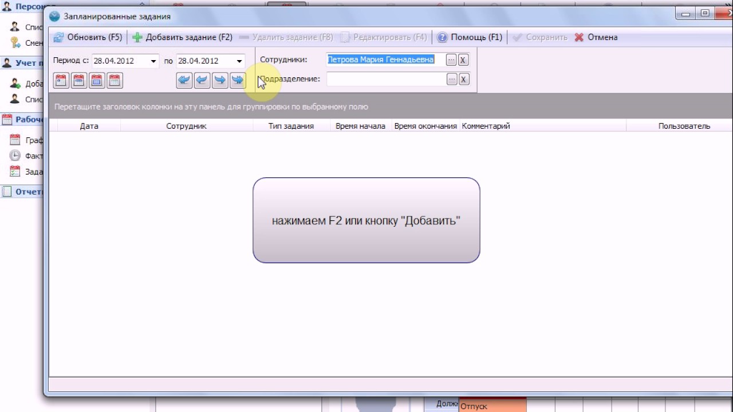Clear Подразделение field with its X button

463,80
